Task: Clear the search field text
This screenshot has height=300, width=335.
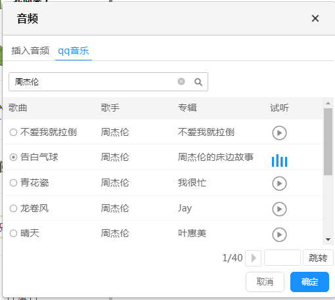Action: click(x=181, y=81)
